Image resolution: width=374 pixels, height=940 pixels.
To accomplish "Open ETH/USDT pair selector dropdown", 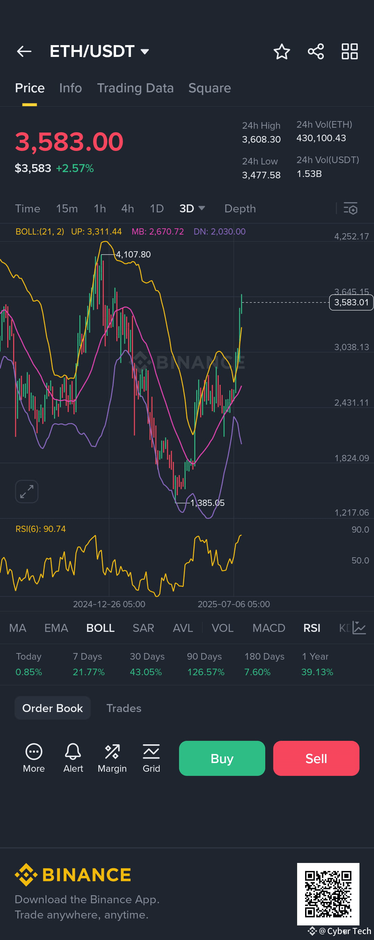I will 99,51.
